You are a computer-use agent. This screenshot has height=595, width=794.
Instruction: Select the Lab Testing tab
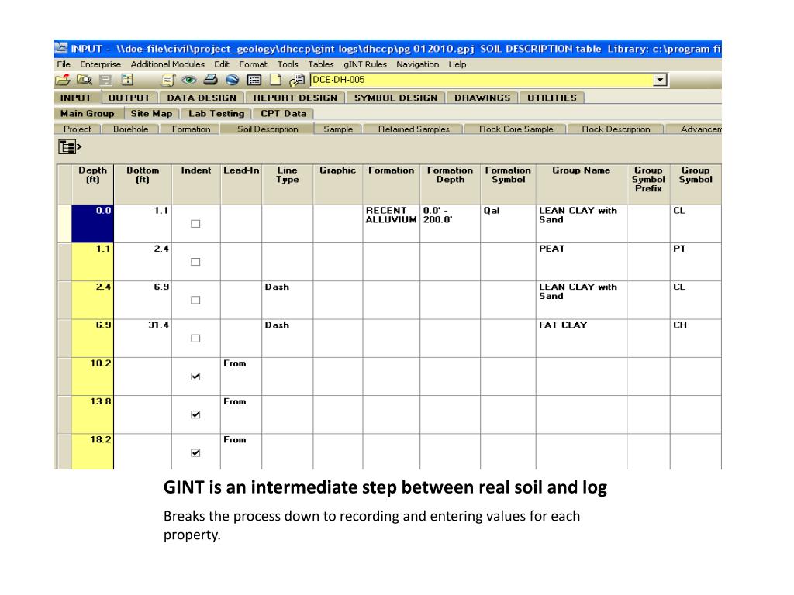tap(216, 113)
